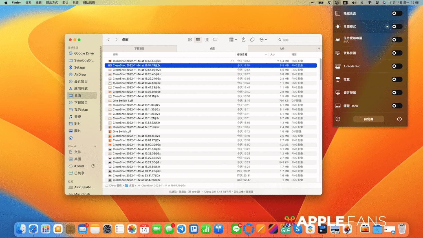Switch Finder to column view

207,40
